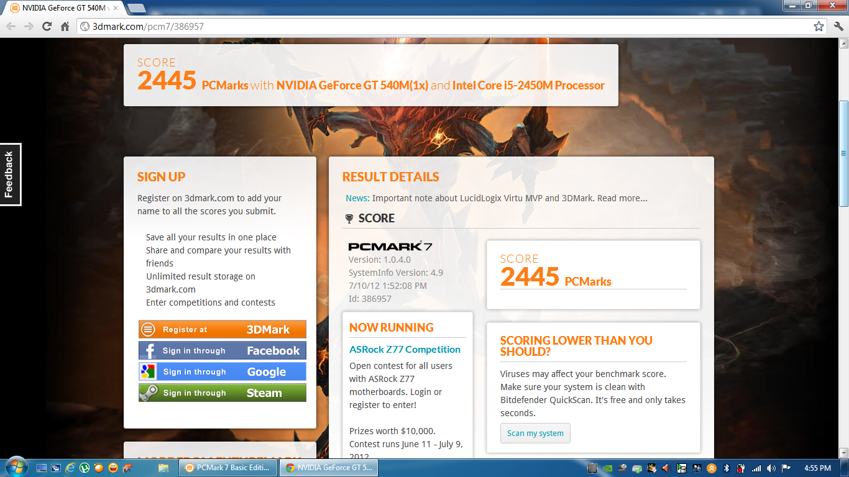Click the 'Enter competitions and contests' text
This screenshot has width=849, height=477.
click(211, 302)
